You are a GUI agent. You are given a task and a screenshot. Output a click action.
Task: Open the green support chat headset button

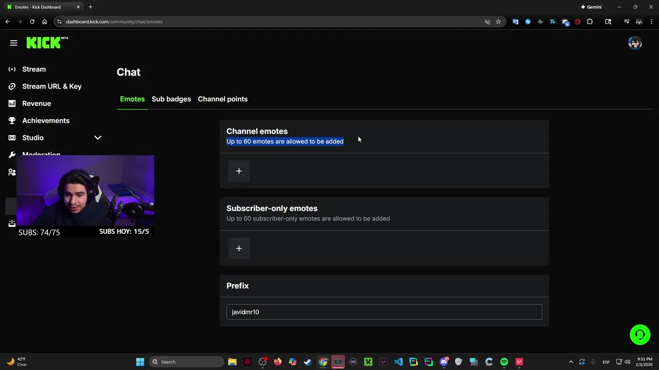pyautogui.click(x=640, y=335)
